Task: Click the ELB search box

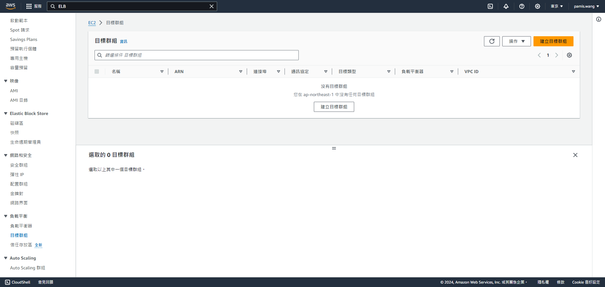Action: pyautogui.click(x=132, y=6)
